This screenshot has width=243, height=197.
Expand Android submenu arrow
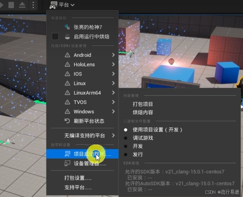113,55
